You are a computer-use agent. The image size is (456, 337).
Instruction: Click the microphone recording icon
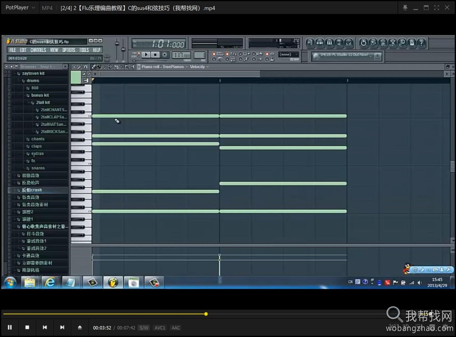pyautogui.click(x=402, y=44)
